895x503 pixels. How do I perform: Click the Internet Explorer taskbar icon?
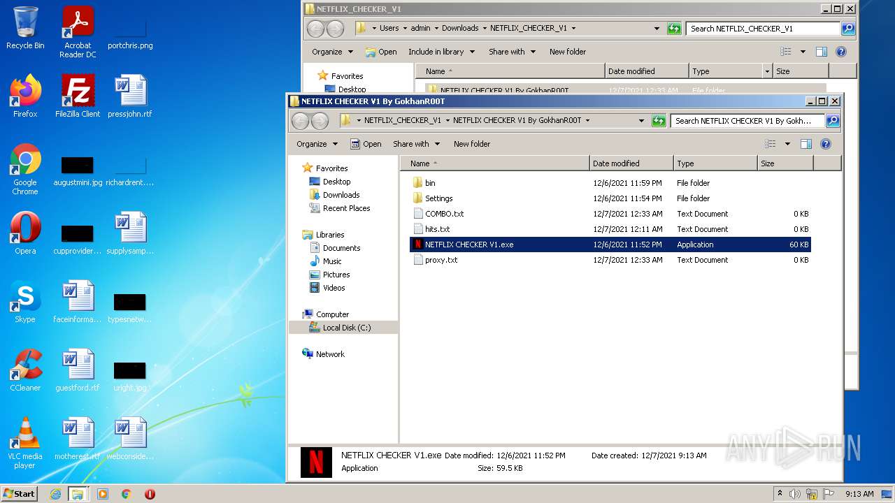pyautogui.click(x=55, y=494)
